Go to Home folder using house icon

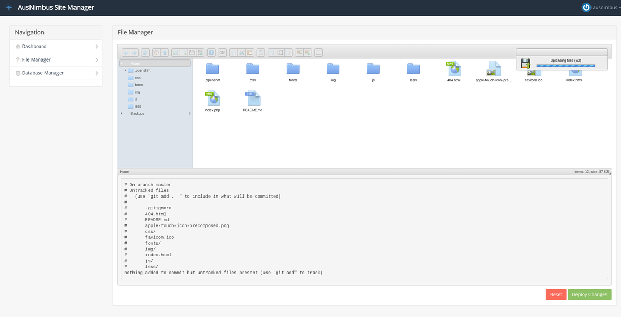[x=156, y=52]
